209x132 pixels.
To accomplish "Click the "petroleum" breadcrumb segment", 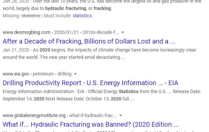I will [x=43, y=74].
